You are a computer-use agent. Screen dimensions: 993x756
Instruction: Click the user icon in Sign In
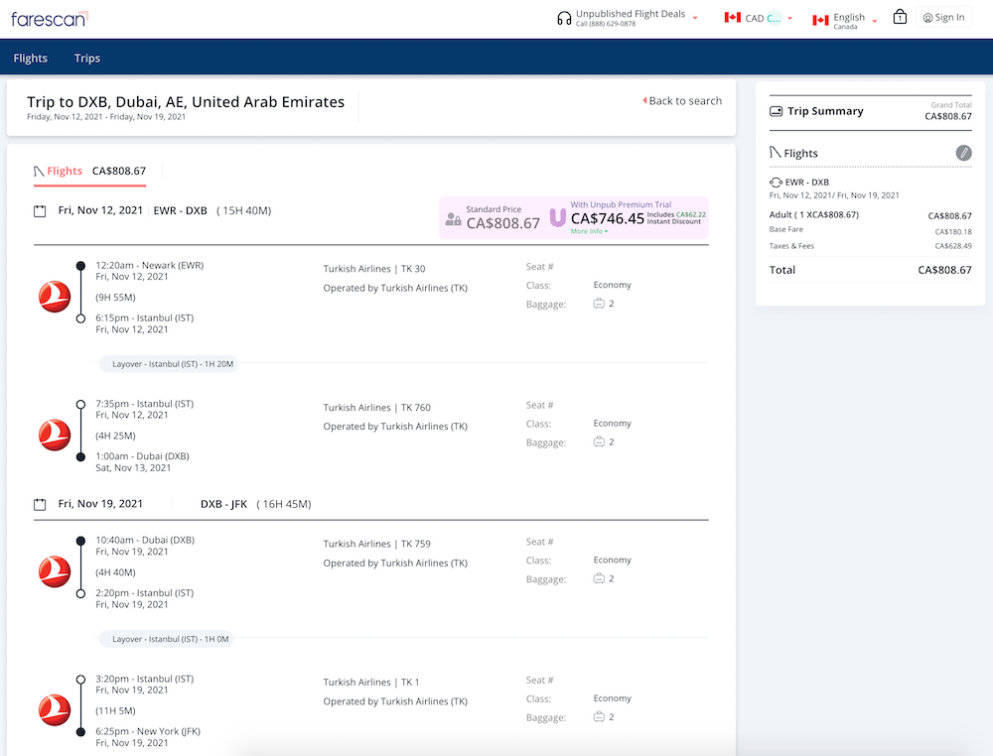tap(927, 18)
